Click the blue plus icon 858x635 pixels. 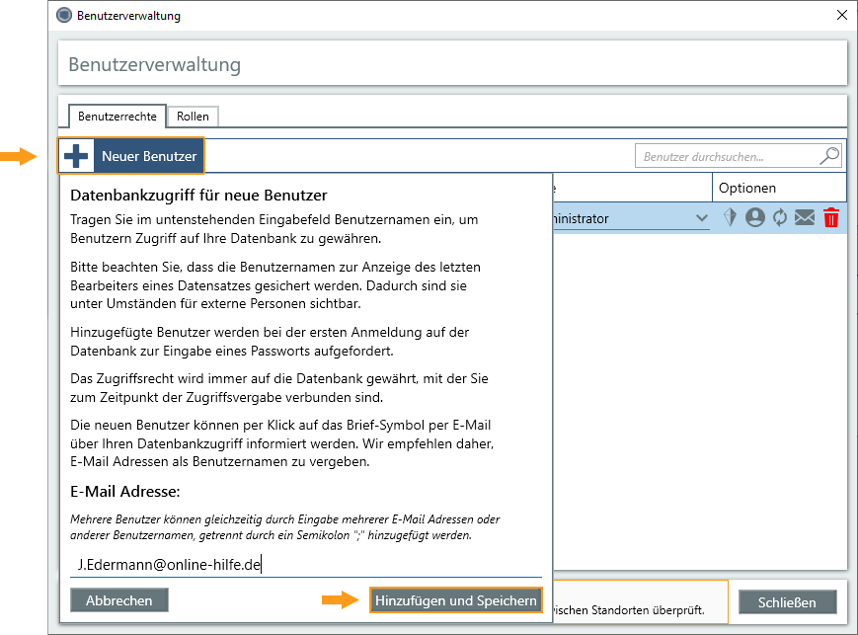[76, 156]
